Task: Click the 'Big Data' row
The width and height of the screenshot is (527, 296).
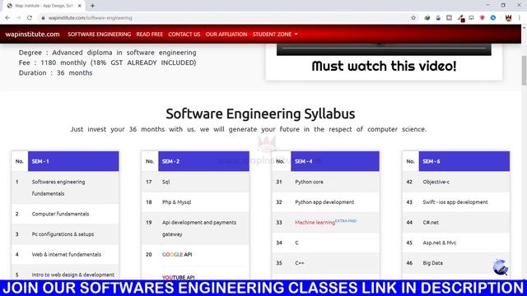Action: (x=455, y=263)
